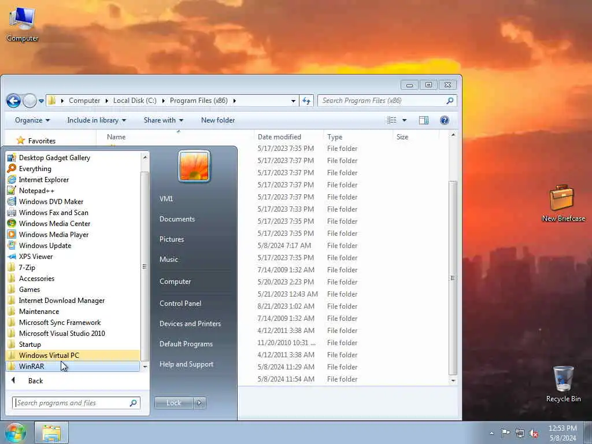This screenshot has height=444, width=592.
Task: Click Computer in Explorer address bar
Action: (x=84, y=101)
